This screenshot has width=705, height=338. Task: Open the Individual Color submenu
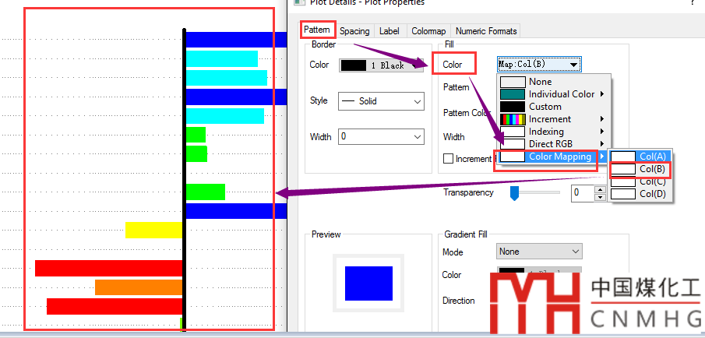pos(561,94)
